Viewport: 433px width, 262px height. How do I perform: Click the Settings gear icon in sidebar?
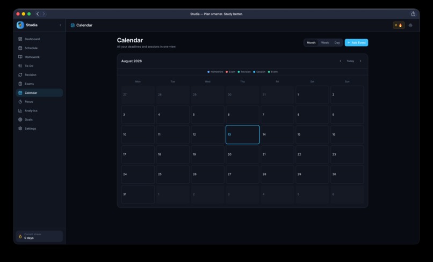point(20,129)
